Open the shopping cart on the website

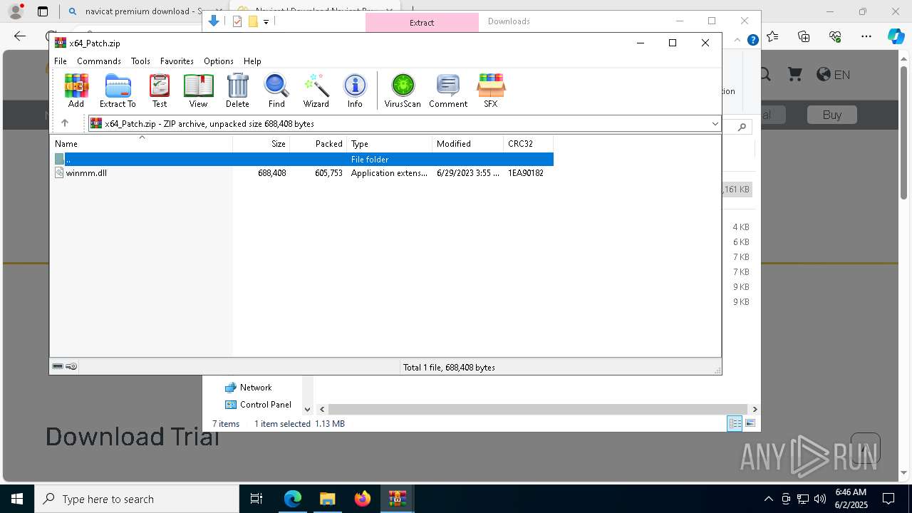click(x=794, y=74)
